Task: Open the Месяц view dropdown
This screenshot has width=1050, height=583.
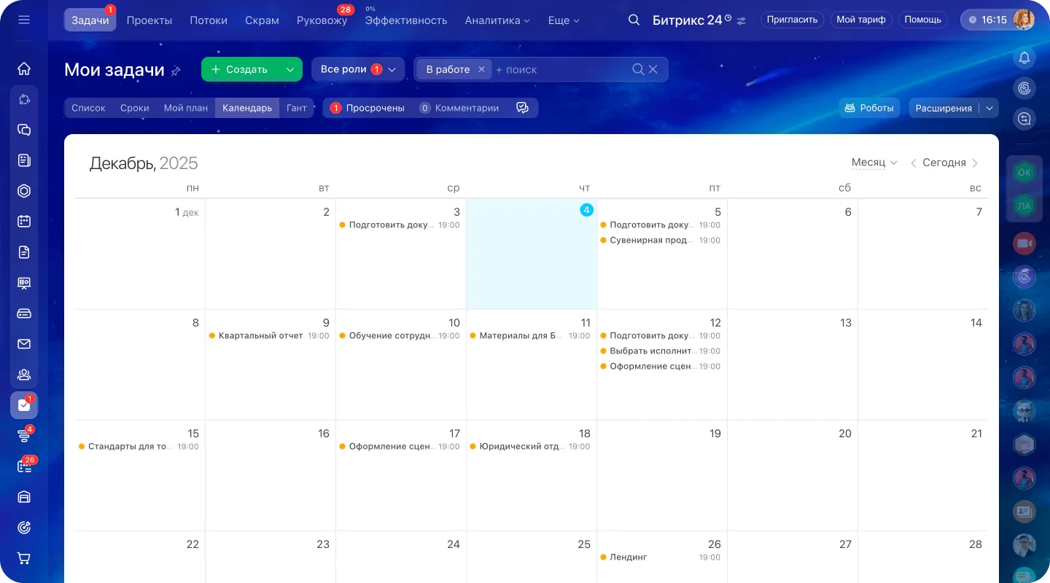Action: pyautogui.click(x=874, y=163)
